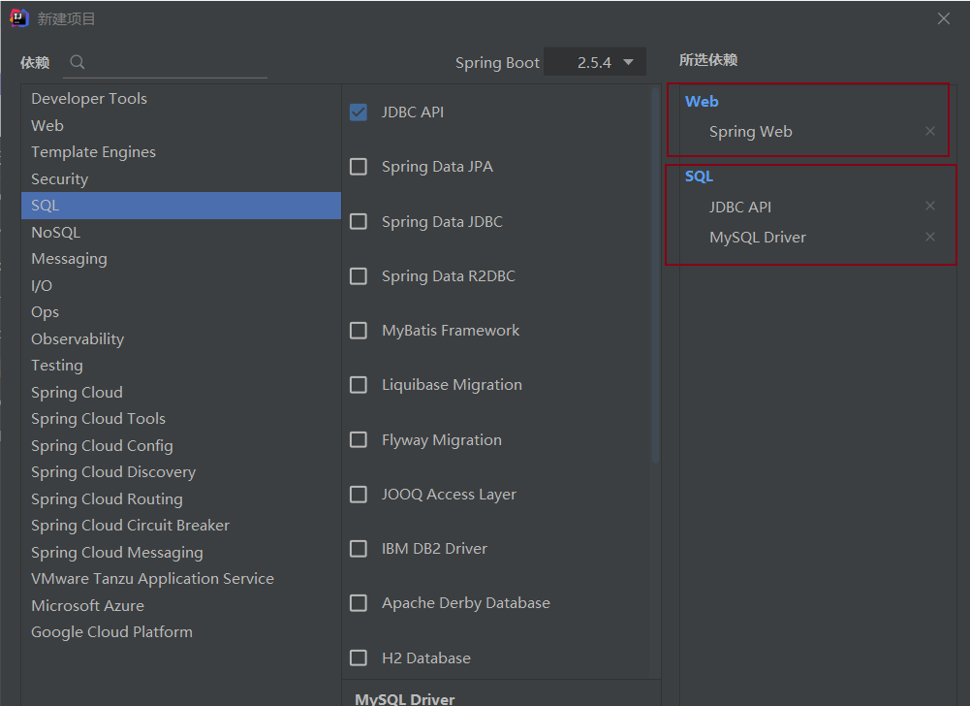Remove Spring Web from selected dependencies

tap(930, 131)
